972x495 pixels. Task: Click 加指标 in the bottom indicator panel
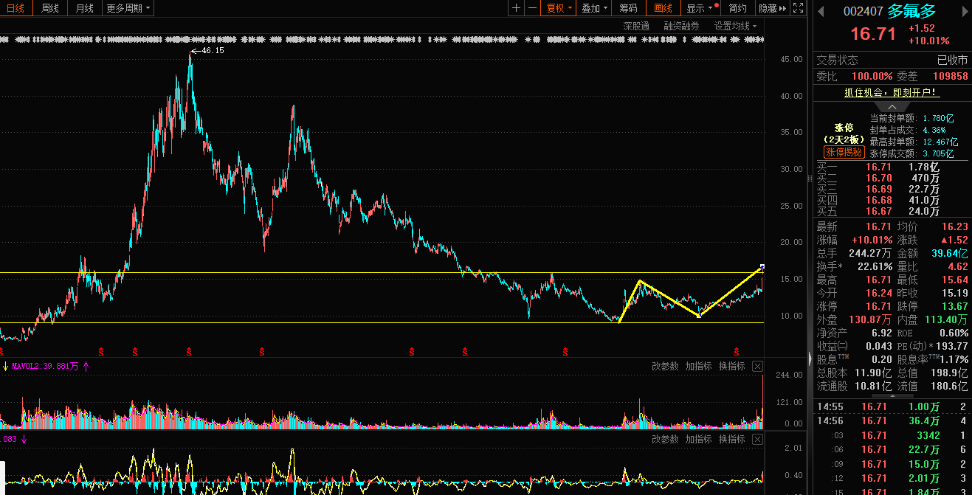pyautogui.click(x=698, y=439)
